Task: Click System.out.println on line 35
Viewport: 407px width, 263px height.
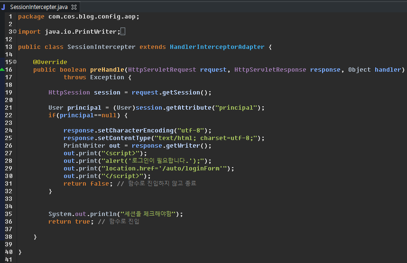Action: point(83,214)
